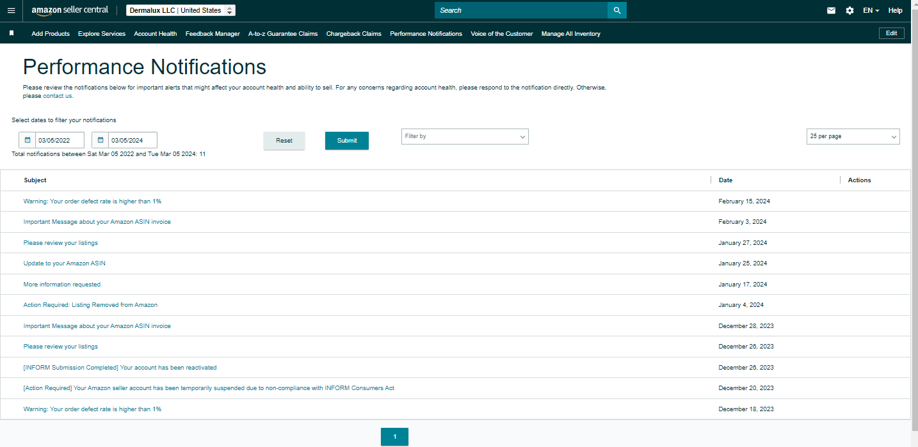This screenshot has height=447, width=918.
Task: Click the Edit button in favorites bar
Action: (x=892, y=33)
